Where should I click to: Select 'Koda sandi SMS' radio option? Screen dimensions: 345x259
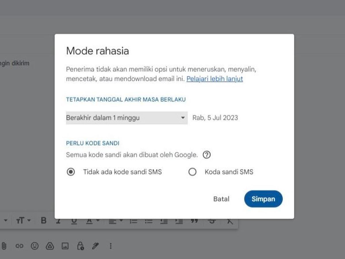(x=192, y=172)
